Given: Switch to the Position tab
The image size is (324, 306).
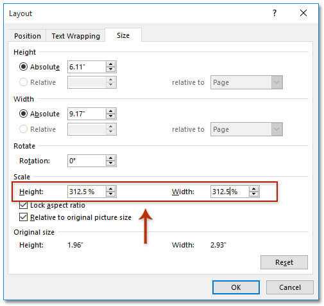Looking at the screenshot, I should pos(28,36).
